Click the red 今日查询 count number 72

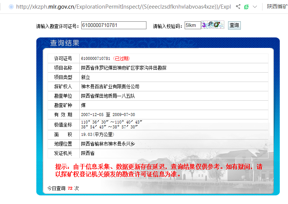pyautogui.click(x=70, y=188)
